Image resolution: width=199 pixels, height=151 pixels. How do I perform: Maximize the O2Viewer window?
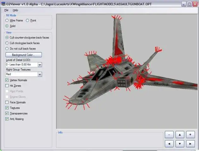189,4
